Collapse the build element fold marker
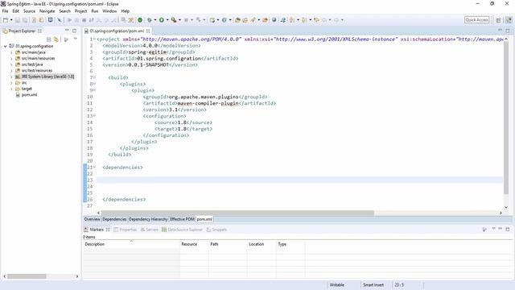The height and width of the screenshot is (290, 515). pos(95,77)
